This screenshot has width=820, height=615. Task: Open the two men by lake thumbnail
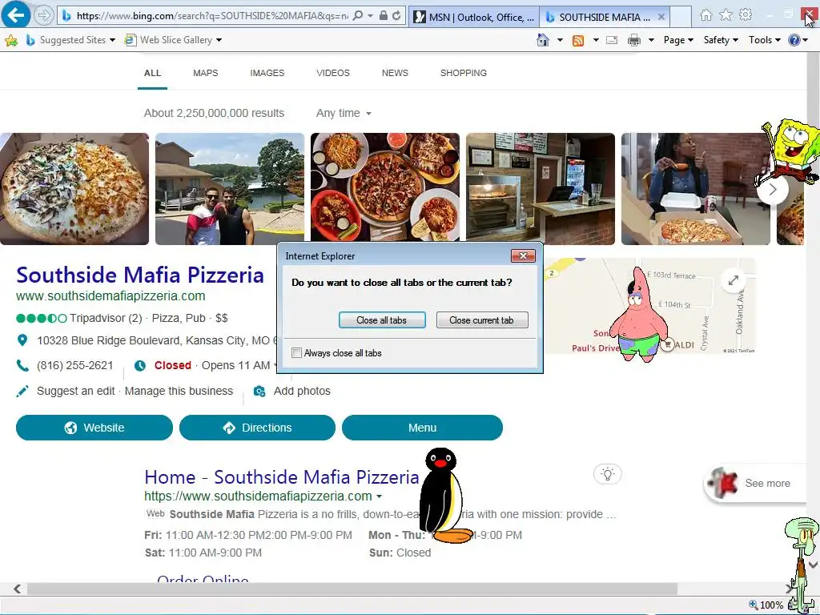point(230,189)
